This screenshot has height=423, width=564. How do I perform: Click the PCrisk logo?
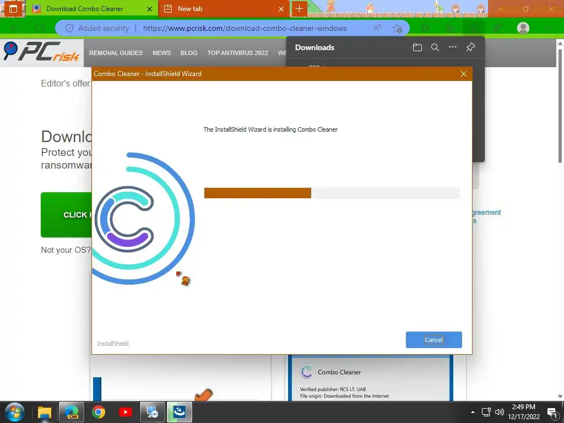tap(41, 52)
